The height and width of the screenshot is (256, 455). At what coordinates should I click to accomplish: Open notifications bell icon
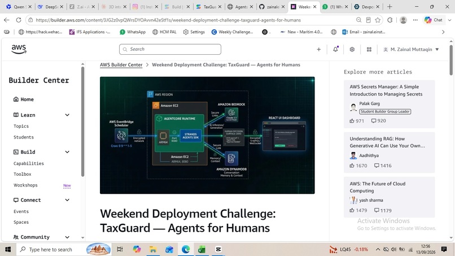pyautogui.click(x=335, y=49)
